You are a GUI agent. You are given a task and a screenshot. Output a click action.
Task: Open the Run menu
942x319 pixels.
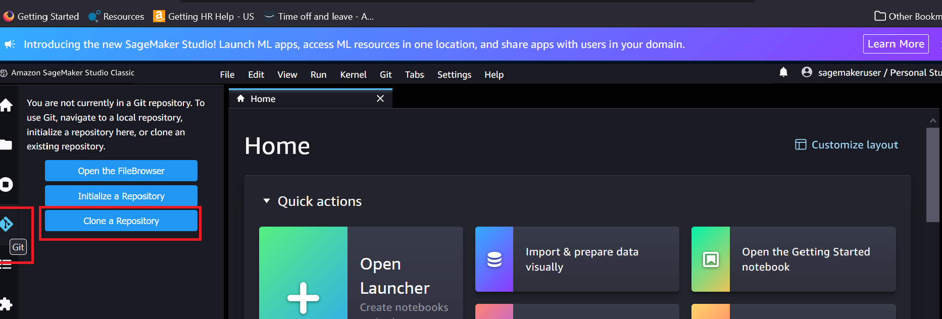pos(319,75)
